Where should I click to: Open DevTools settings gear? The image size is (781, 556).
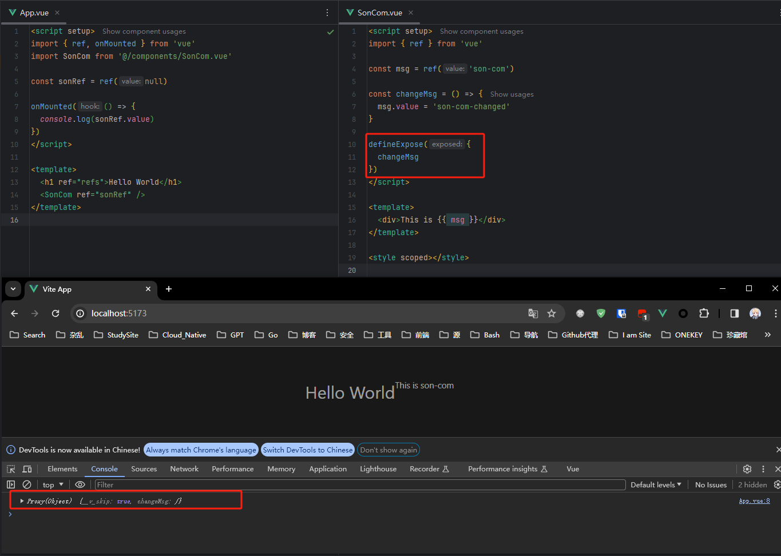[747, 469]
